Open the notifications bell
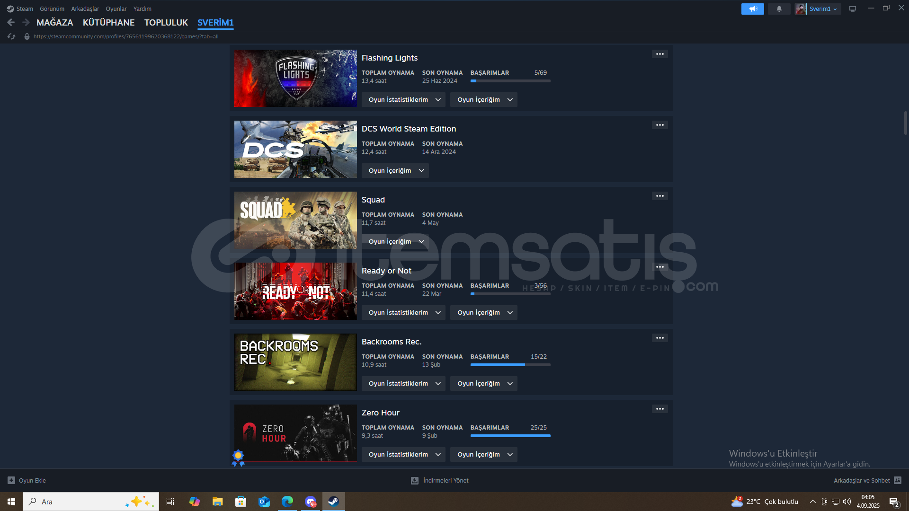This screenshot has width=909, height=511. pyautogui.click(x=779, y=9)
